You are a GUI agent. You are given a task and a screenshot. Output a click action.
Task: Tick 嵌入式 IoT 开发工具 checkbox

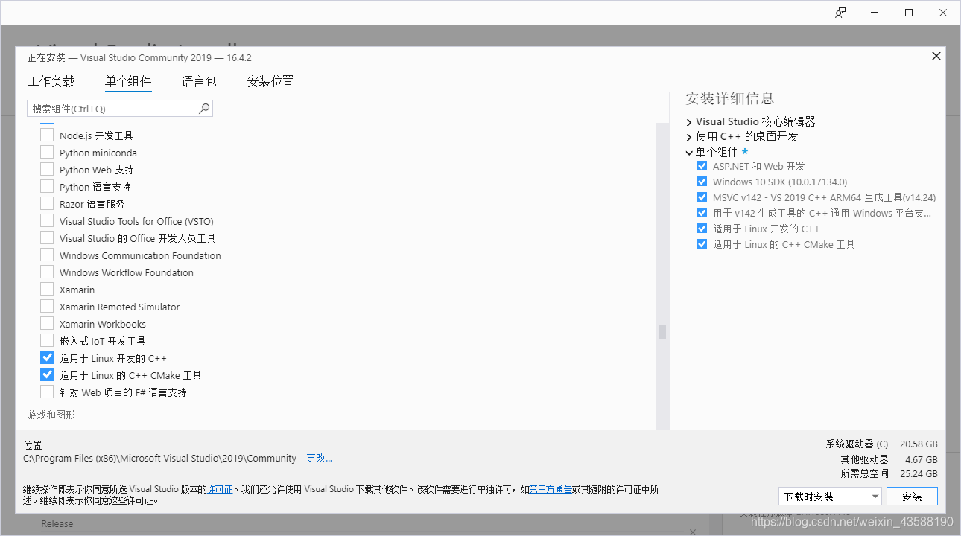pyautogui.click(x=47, y=341)
